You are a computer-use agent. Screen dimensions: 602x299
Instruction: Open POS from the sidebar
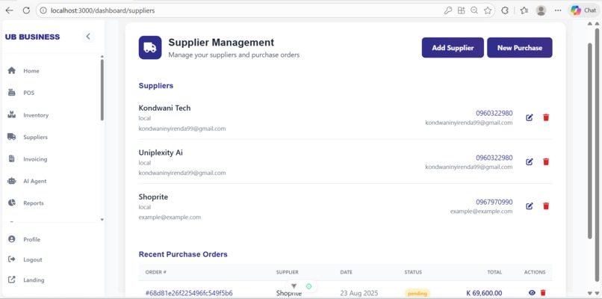tap(28, 93)
